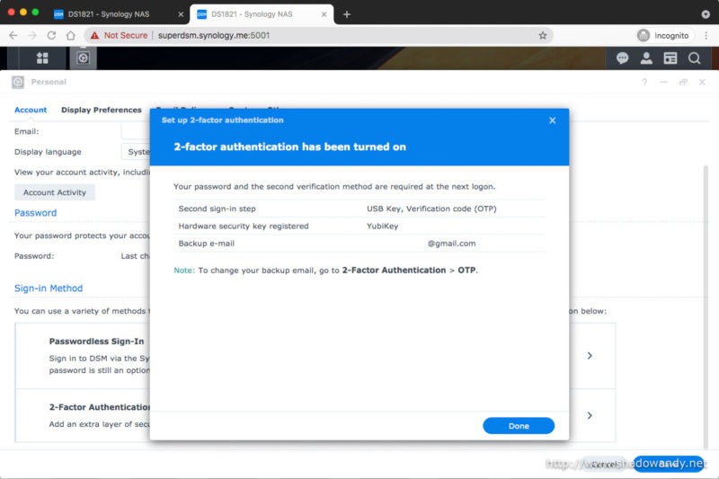Expand the 2-Factor Authentication chevron

(590, 415)
